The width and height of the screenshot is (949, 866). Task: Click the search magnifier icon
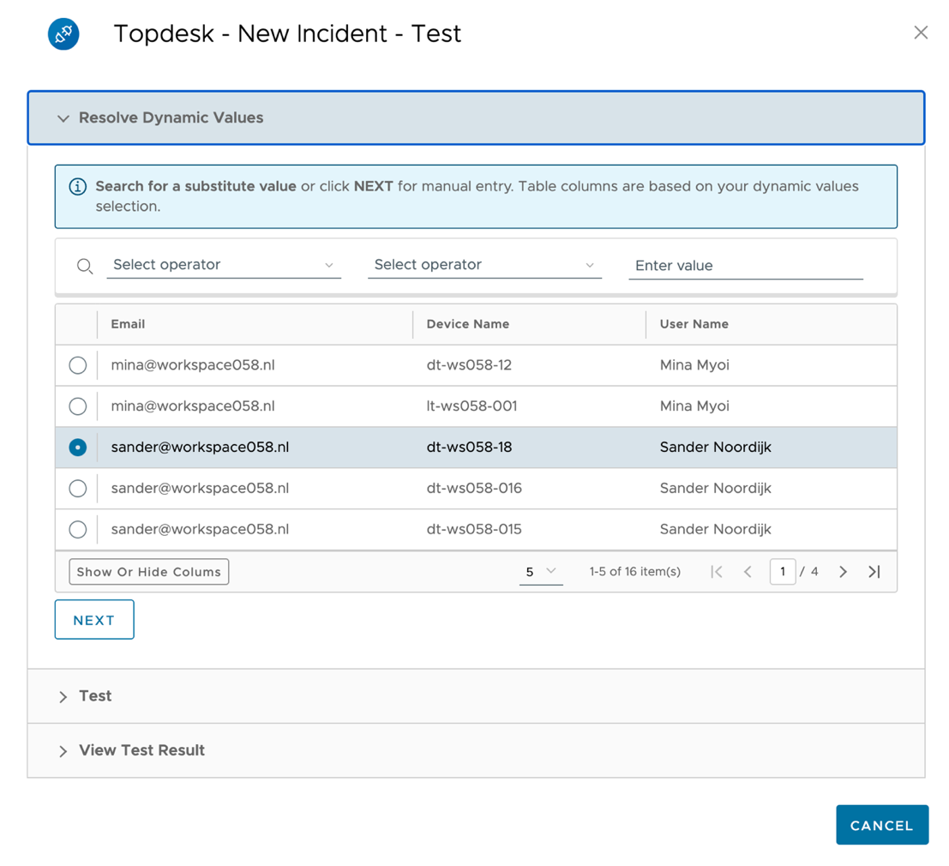(84, 266)
